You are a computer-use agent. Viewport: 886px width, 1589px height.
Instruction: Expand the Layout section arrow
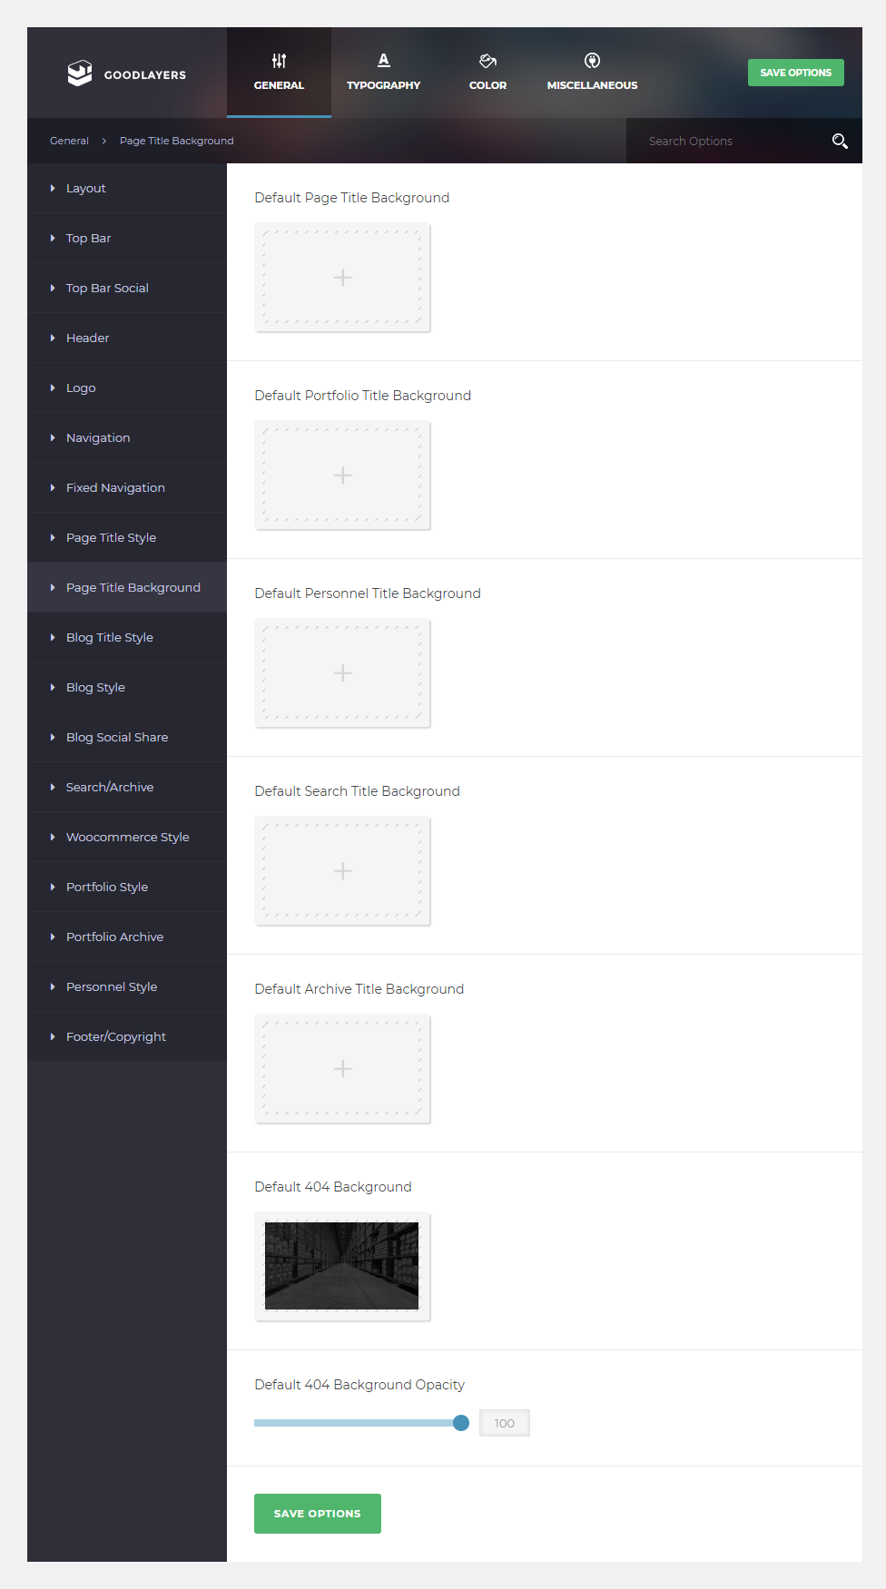[53, 189]
